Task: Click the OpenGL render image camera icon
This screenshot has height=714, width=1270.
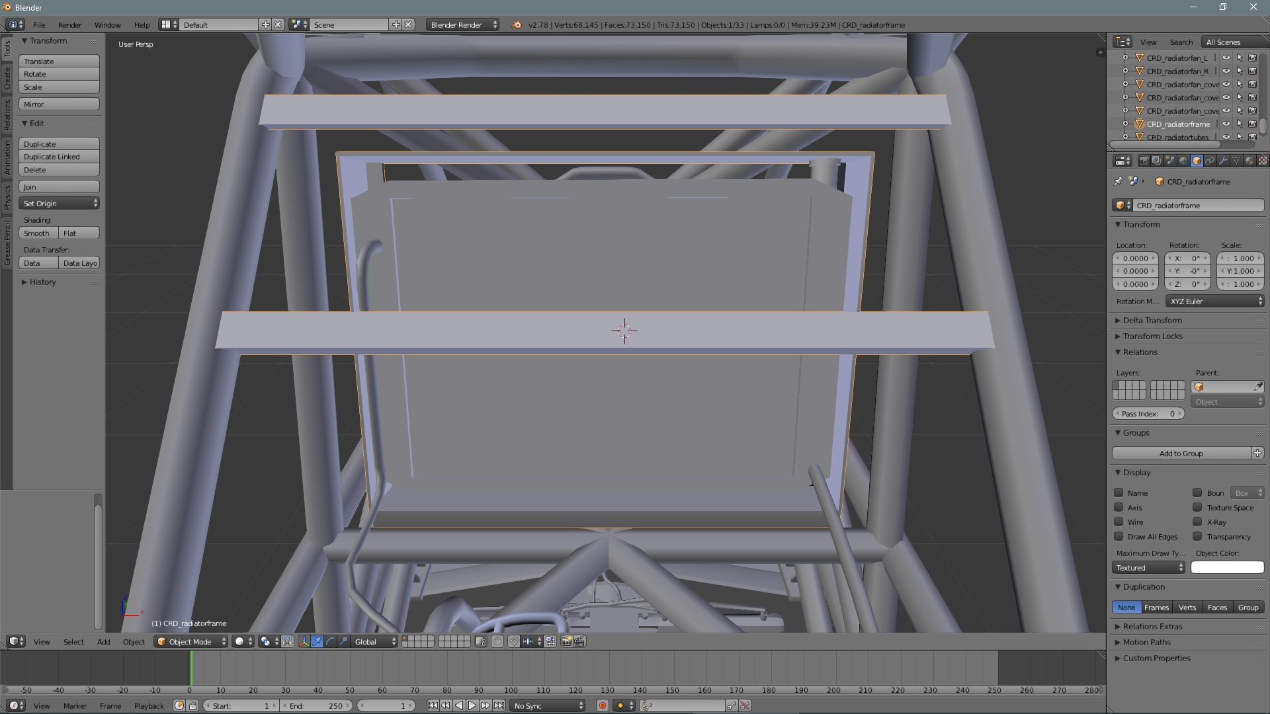Action: pos(567,641)
